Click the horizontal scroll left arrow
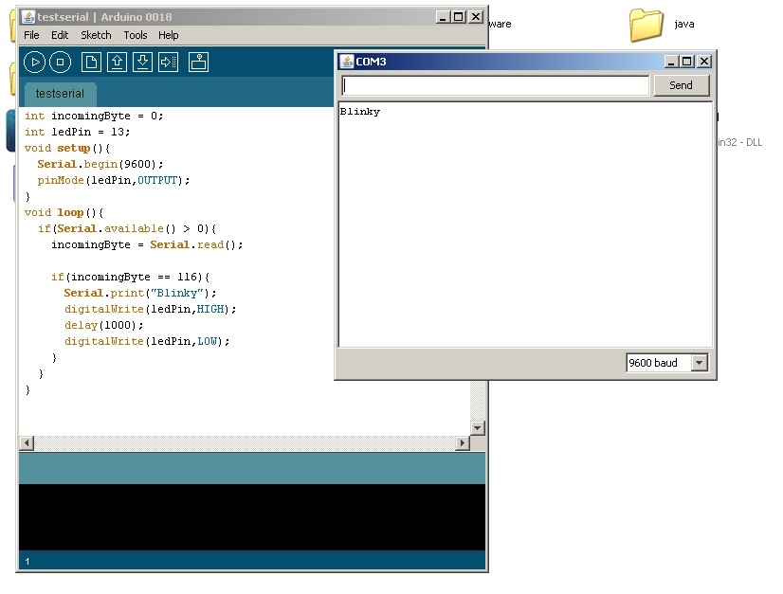This screenshot has height=594, width=783. pyautogui.click(x=27, y=442)
